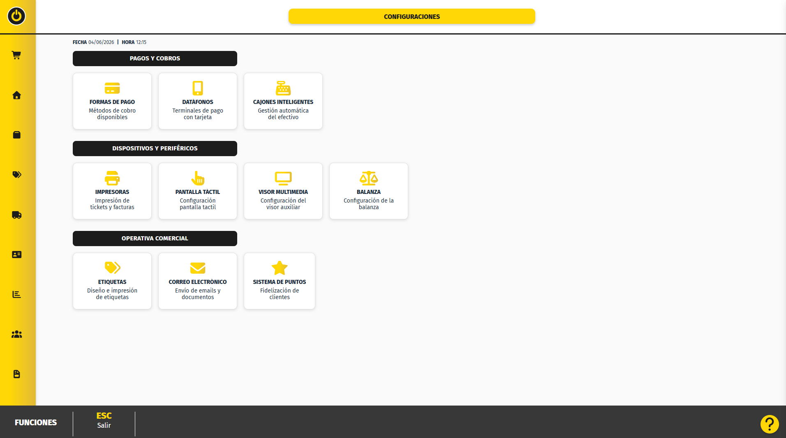Open the document file sidebar icon
The width and height of the screenshot is (786, 438).
click(16, 374)
